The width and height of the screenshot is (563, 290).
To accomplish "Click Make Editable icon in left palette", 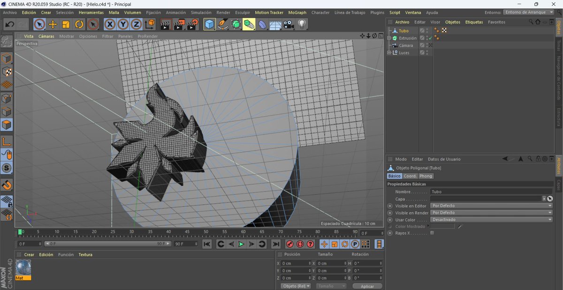I will 7,41.
